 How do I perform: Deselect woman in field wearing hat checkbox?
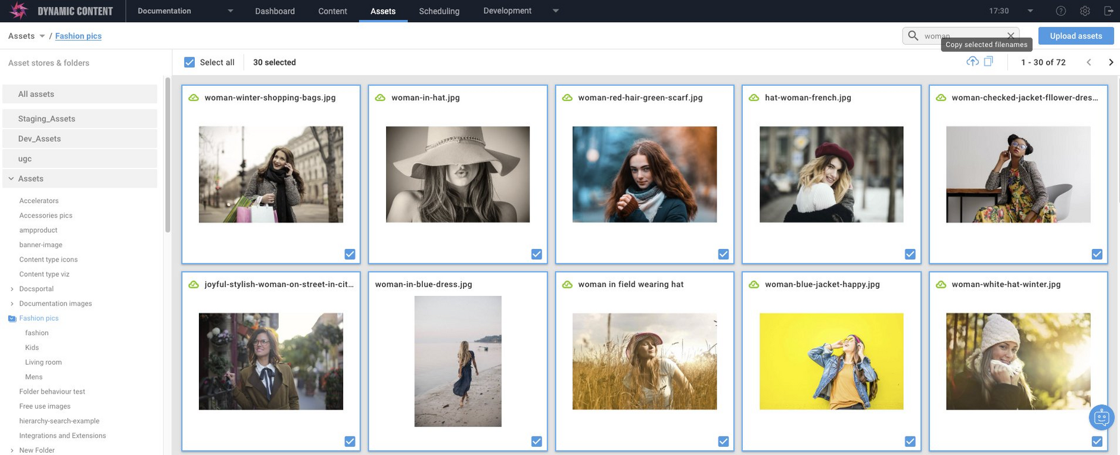(x=723, y=441)
